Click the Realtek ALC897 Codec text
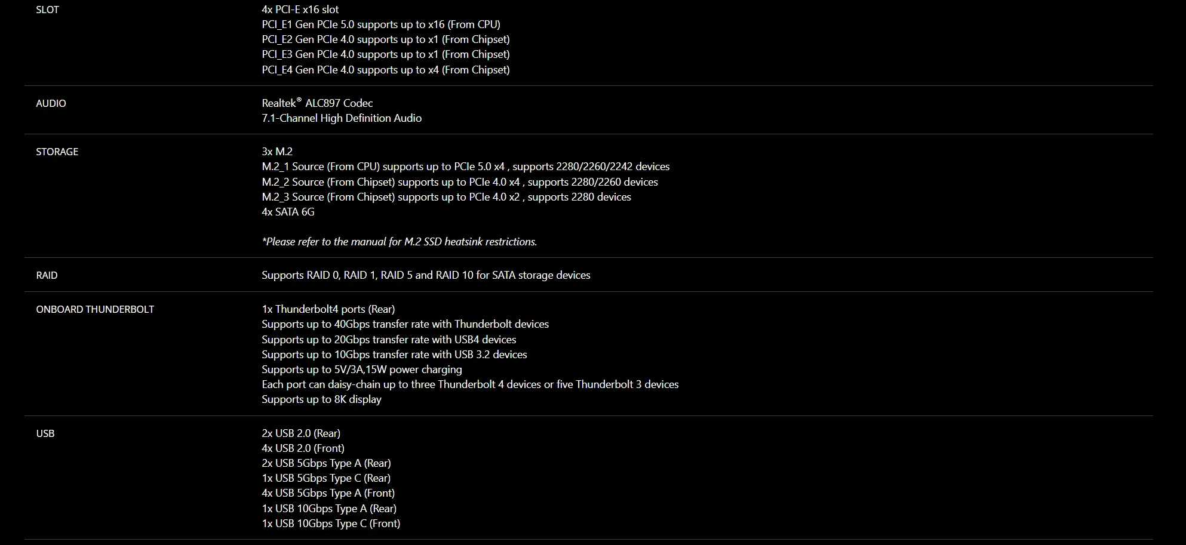 [317, 103]
